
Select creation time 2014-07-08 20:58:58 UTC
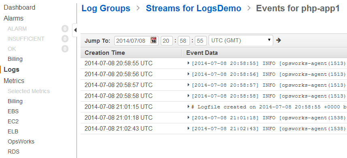pos(118,96)
